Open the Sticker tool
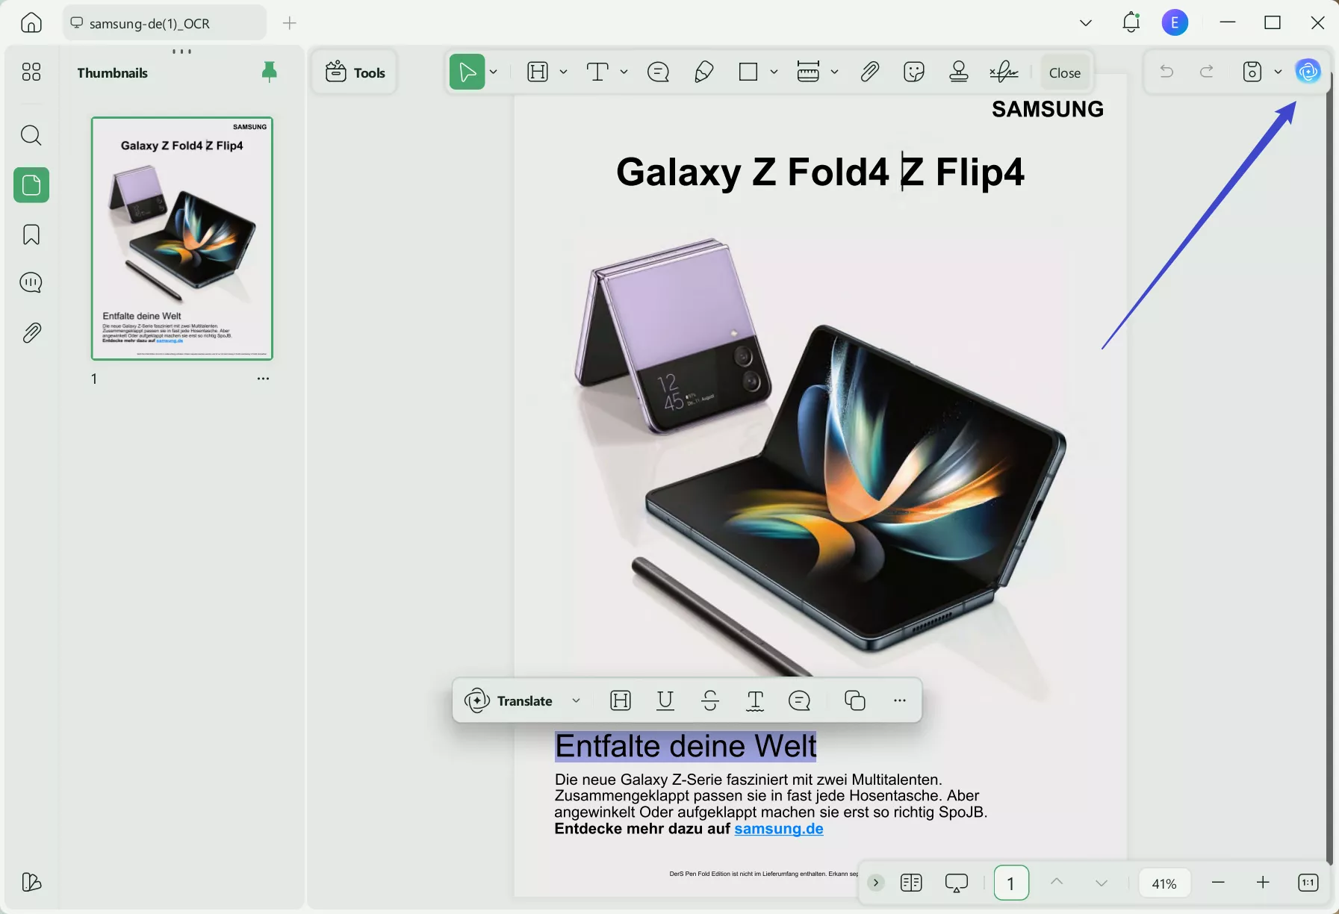 pos(914,72)
